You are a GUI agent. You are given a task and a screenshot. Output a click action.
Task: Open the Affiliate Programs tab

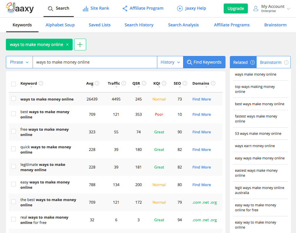232,25
